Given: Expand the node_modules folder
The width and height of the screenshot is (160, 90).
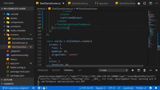Looking at the screenshot, I should click(18, 30).
